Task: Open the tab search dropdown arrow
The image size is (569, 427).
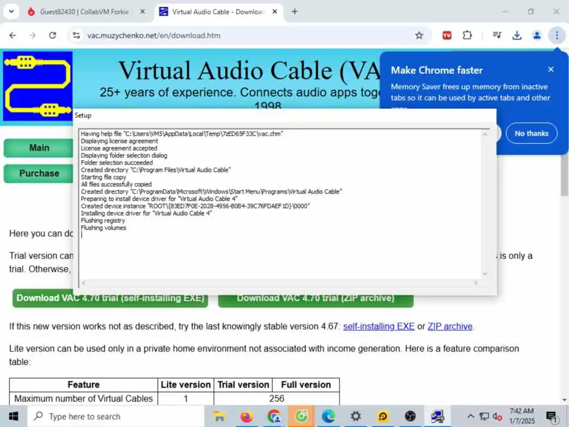Action: tap(11, 12)
